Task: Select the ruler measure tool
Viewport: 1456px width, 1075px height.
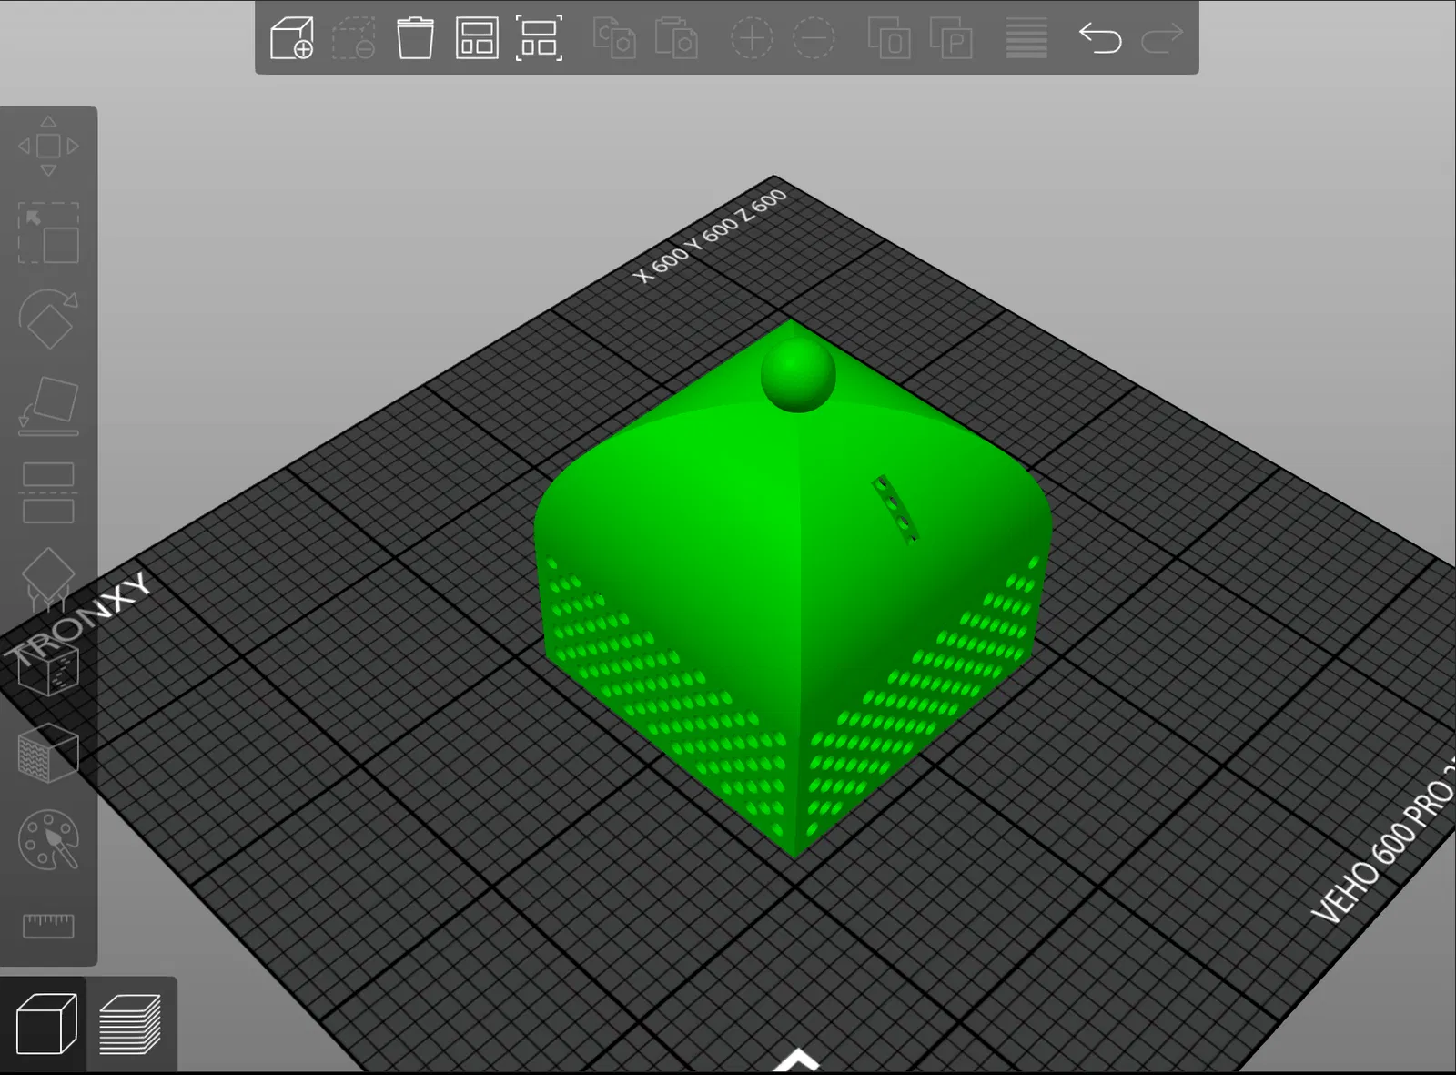Action: [x=48, y=926]
